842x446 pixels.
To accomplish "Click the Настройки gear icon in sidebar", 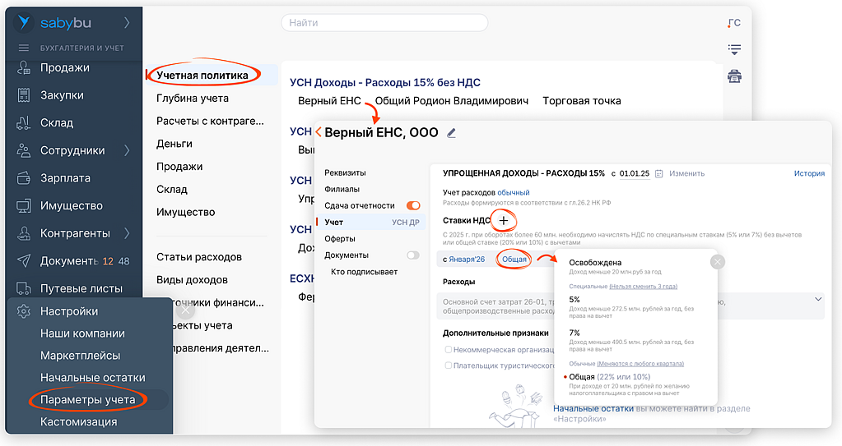I will pos(24,311).
